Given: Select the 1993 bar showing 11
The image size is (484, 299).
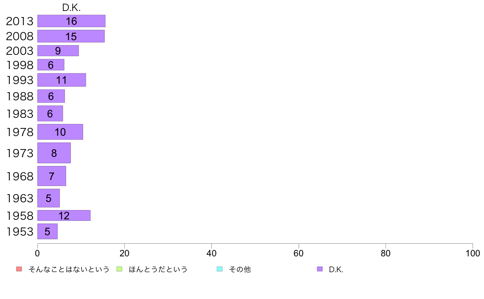Looking at the screenshot, I should pyautogui.click(x=62, y=80).
